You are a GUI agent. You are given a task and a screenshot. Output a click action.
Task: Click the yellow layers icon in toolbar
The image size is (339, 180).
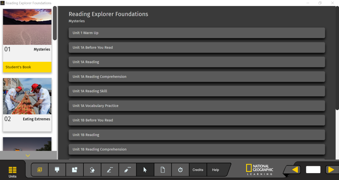[40, 170]
